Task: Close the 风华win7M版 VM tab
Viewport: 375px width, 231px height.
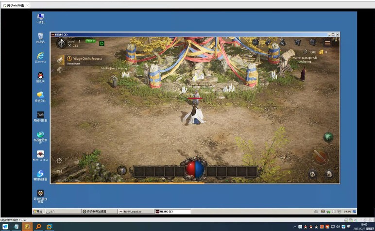Action: click(x=28, y=5)
